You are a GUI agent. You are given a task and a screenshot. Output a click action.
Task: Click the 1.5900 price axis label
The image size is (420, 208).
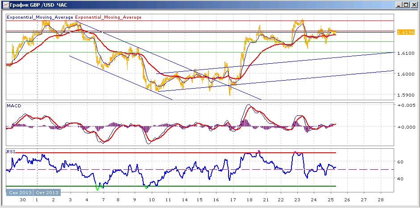tap(406, 95)
